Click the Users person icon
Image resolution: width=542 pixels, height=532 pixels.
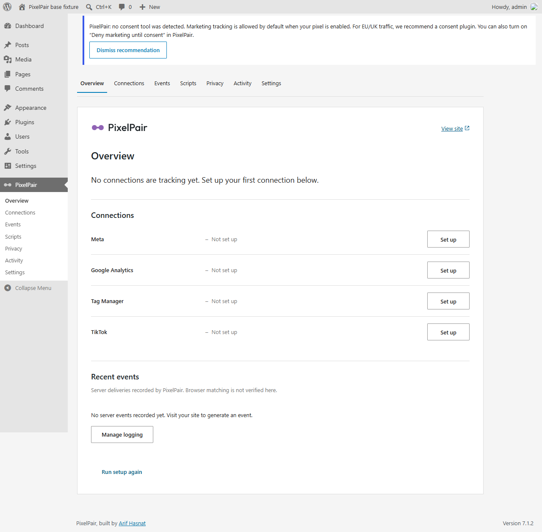(x=8, y=136)
